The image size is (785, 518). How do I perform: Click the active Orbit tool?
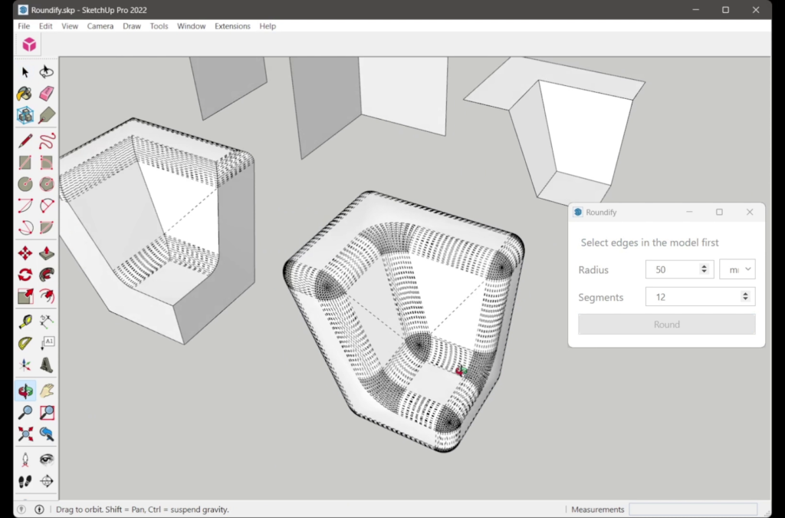pos(25,391)
